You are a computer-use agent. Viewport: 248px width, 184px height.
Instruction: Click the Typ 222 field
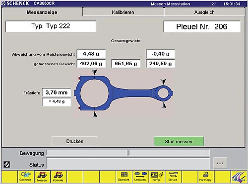51,26
